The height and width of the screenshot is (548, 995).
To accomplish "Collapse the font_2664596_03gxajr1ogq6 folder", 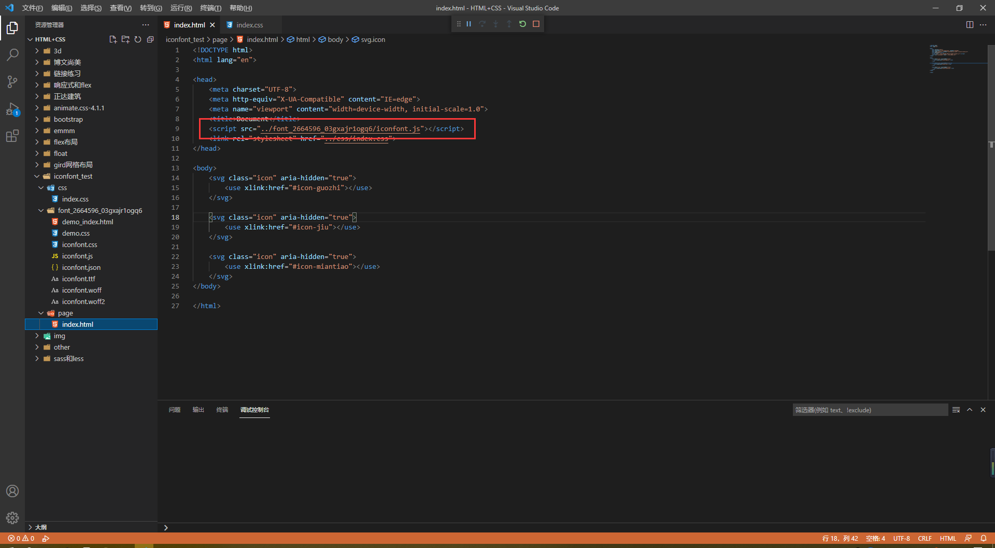I will [41, 210].
